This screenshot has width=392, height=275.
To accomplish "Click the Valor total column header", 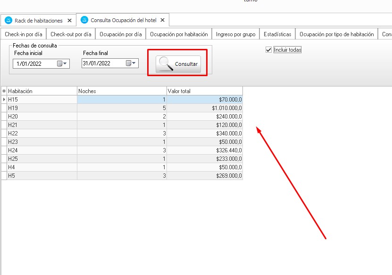I will (205, 91).
